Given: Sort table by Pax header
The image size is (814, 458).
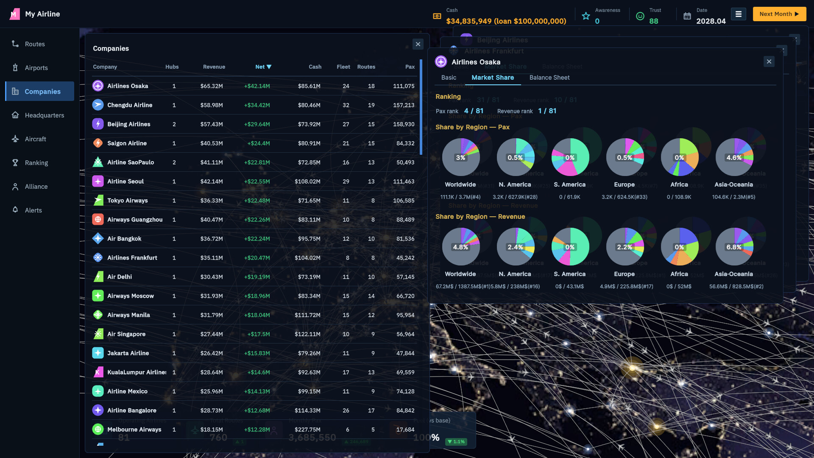Looking at the screenshot, I should coord(410,67).
